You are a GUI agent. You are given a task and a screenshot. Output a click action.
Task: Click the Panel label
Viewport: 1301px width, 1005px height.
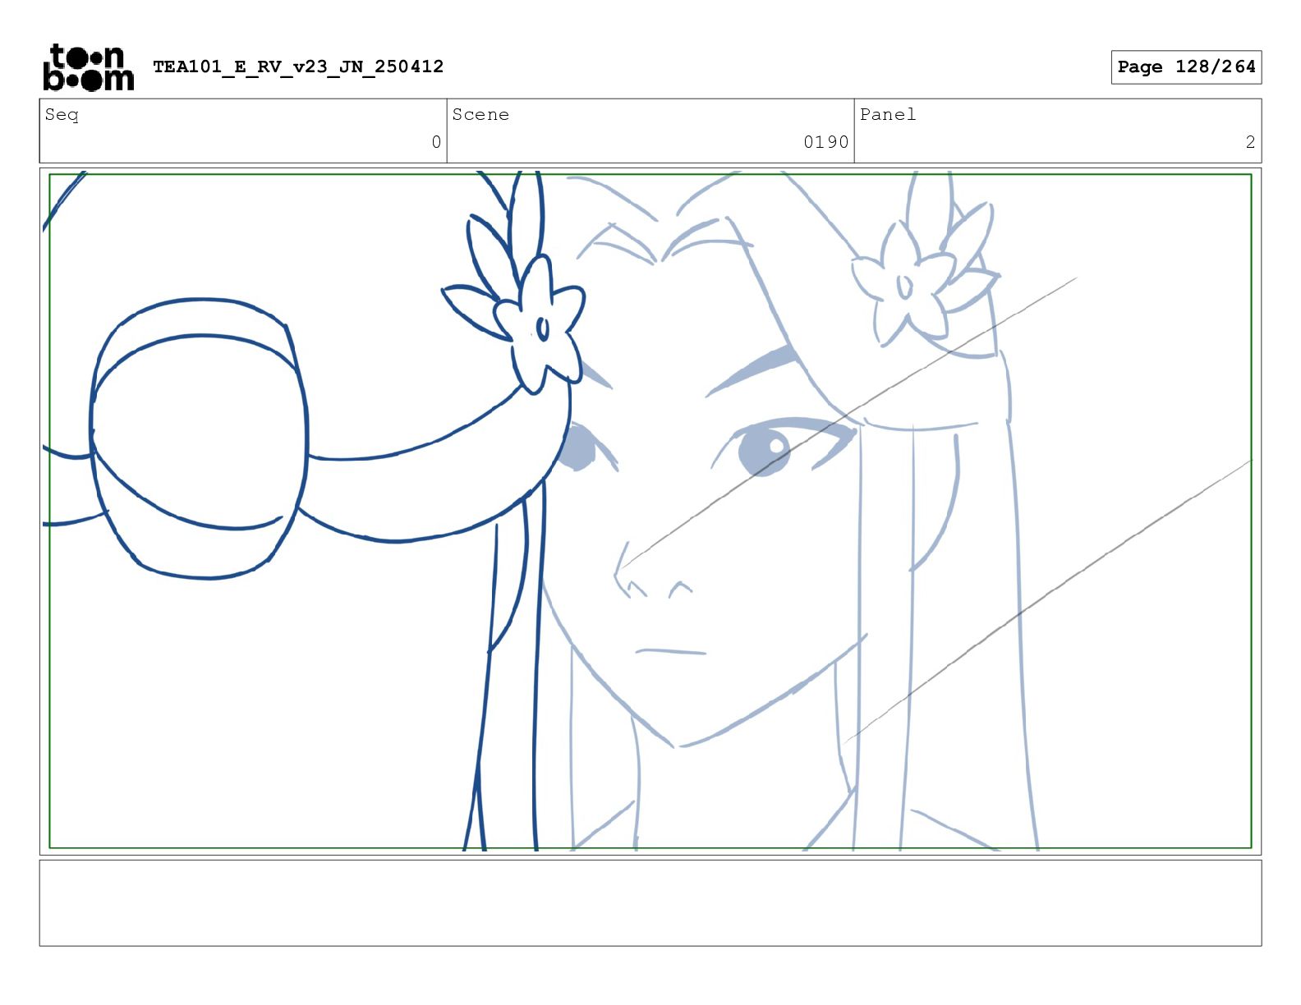coord(888,115)
